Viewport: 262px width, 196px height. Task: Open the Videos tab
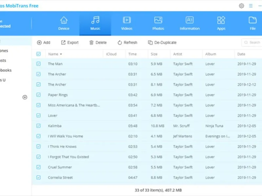[x=127, y=24]
